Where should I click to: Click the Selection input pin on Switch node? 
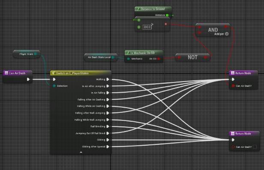54,86
